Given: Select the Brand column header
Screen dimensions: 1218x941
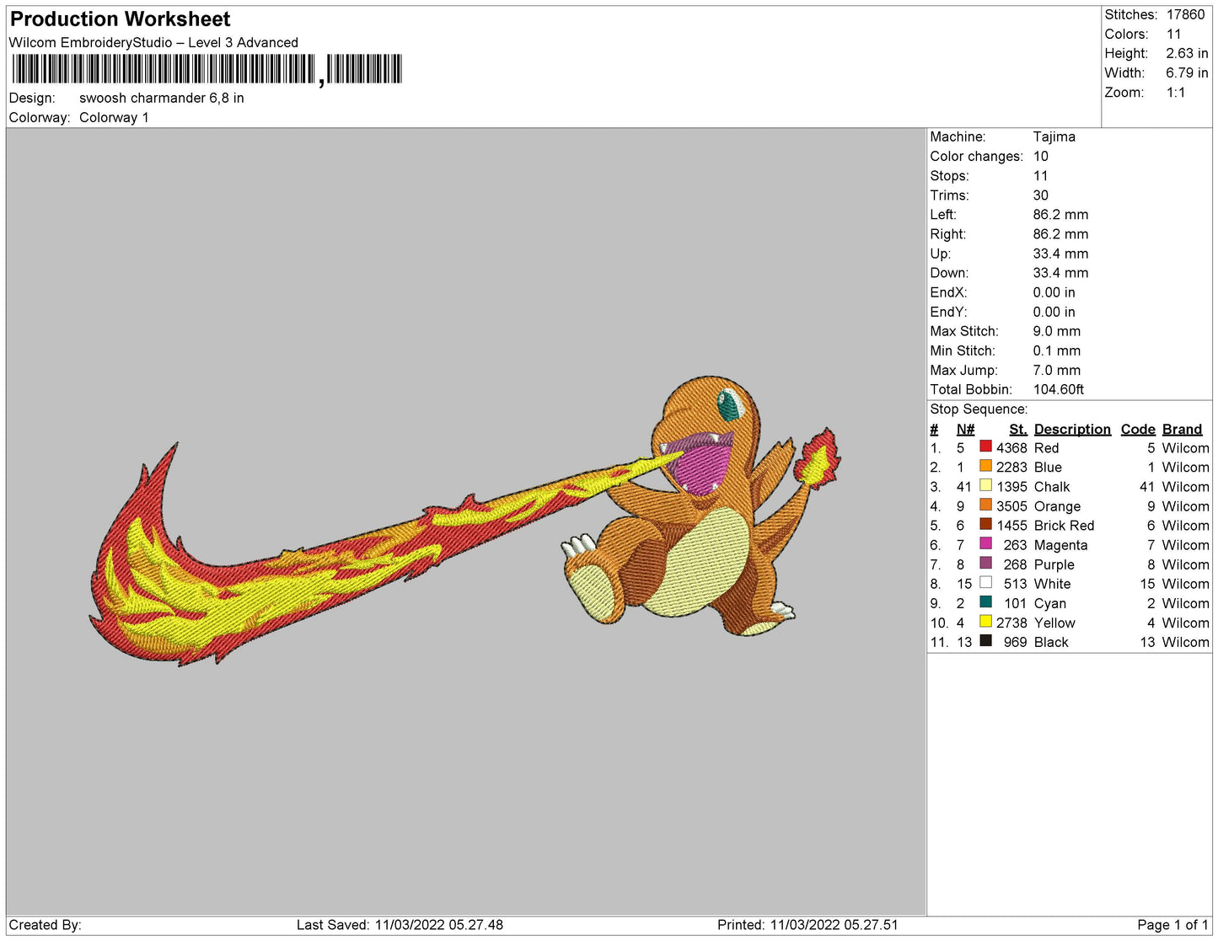Looking at the screenshot, I should click(1182, 429).
